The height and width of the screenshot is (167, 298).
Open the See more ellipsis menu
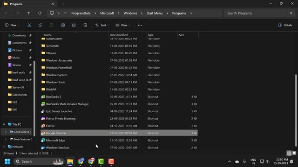140,25
